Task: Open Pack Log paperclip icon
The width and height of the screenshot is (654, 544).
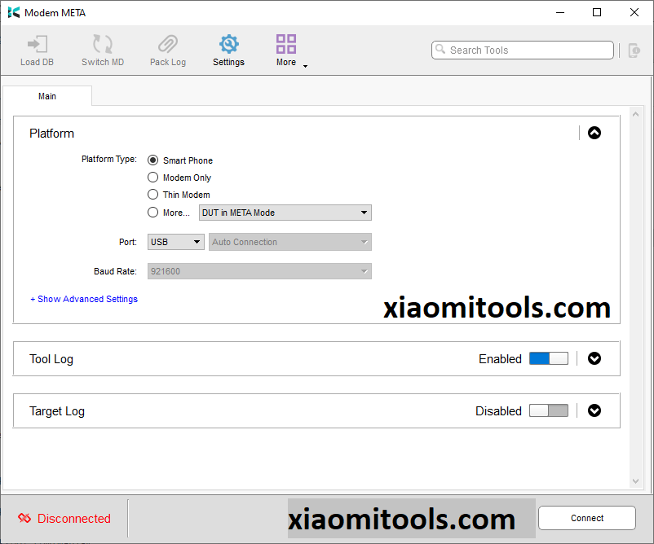Action: point(167,45)
